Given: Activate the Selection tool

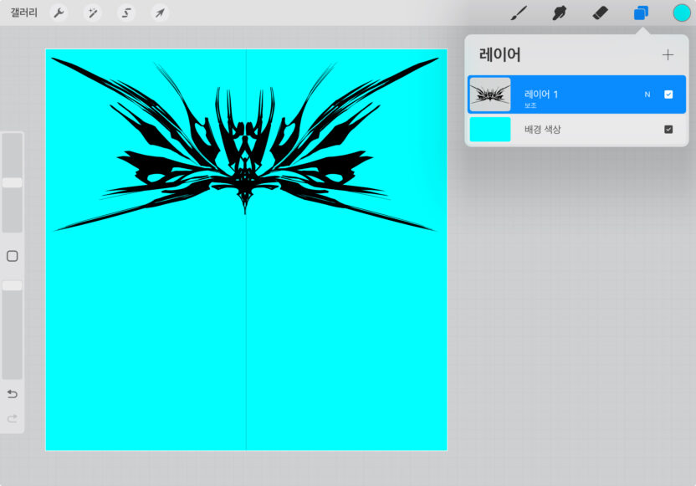Looking at the screenshot, I should (126, 13).
